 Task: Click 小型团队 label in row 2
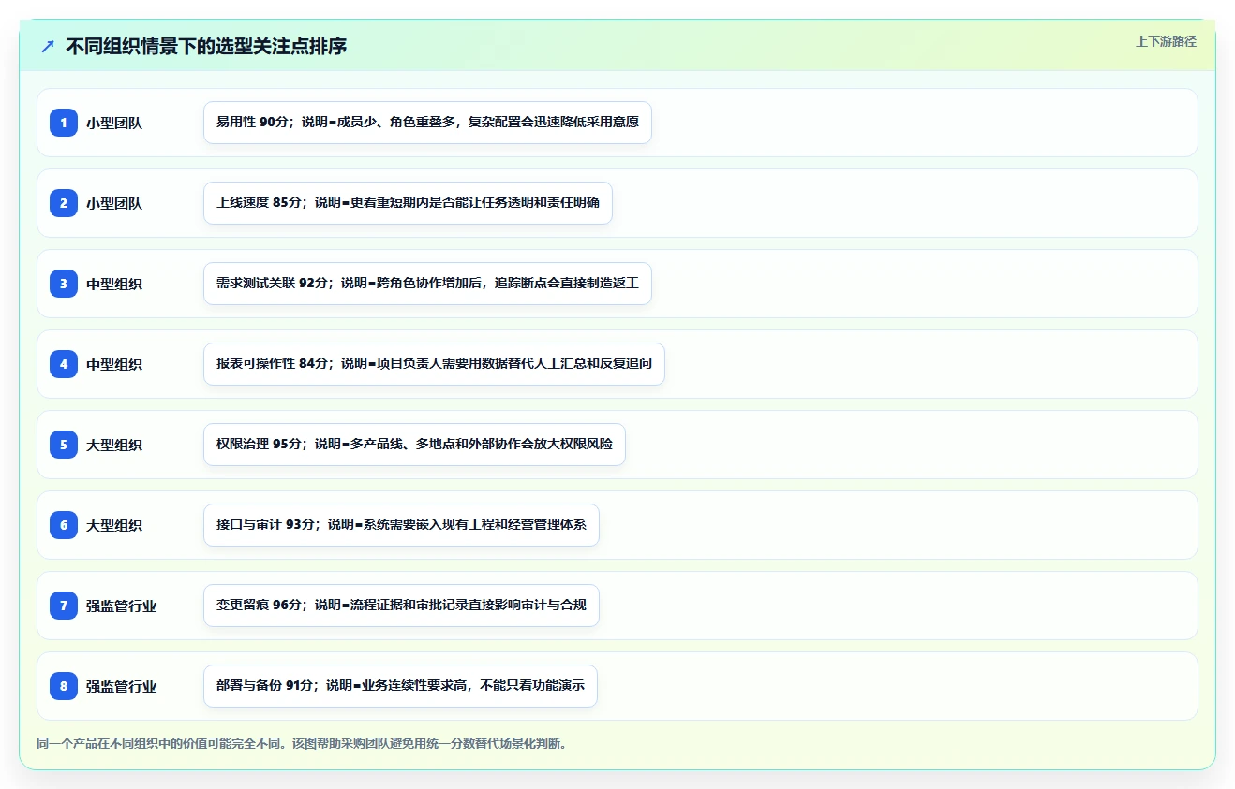coord(114,203)
